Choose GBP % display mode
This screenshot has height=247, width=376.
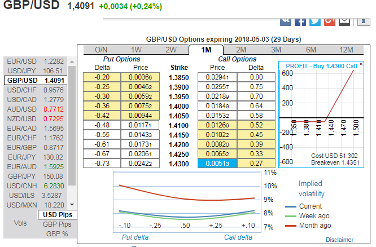[x=57, y=234]
